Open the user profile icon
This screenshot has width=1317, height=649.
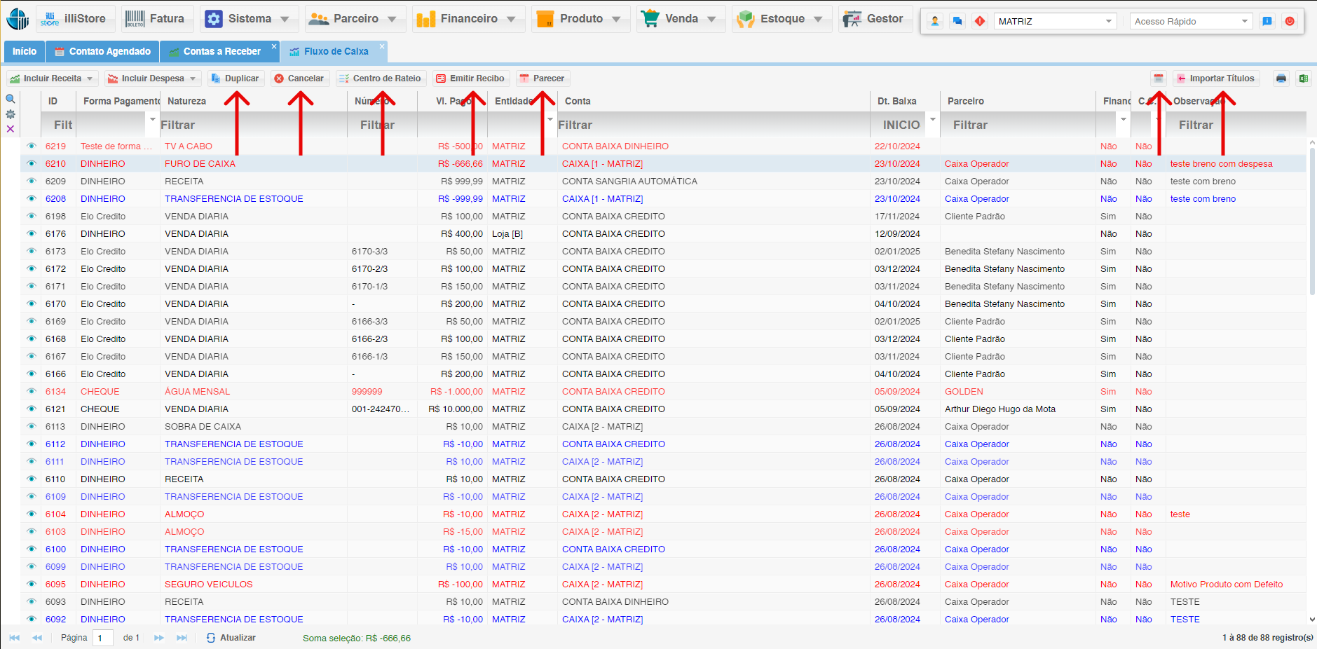[x=934, y=21]
